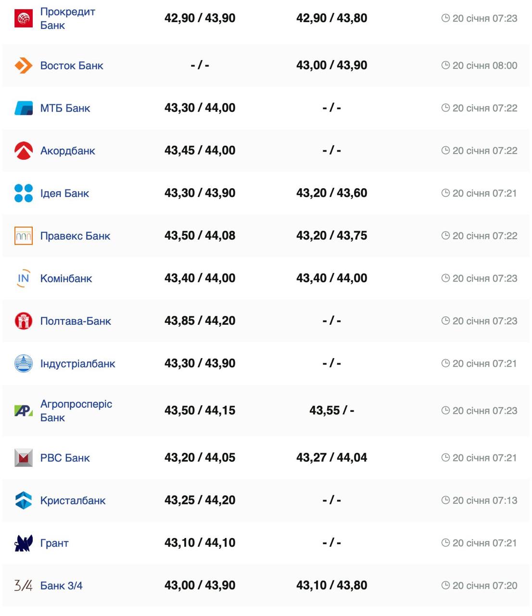The width and height of the screenshot is (532, 616).
Task: Click the Правекс Банк logo icon
Action: tap(24, 236)
